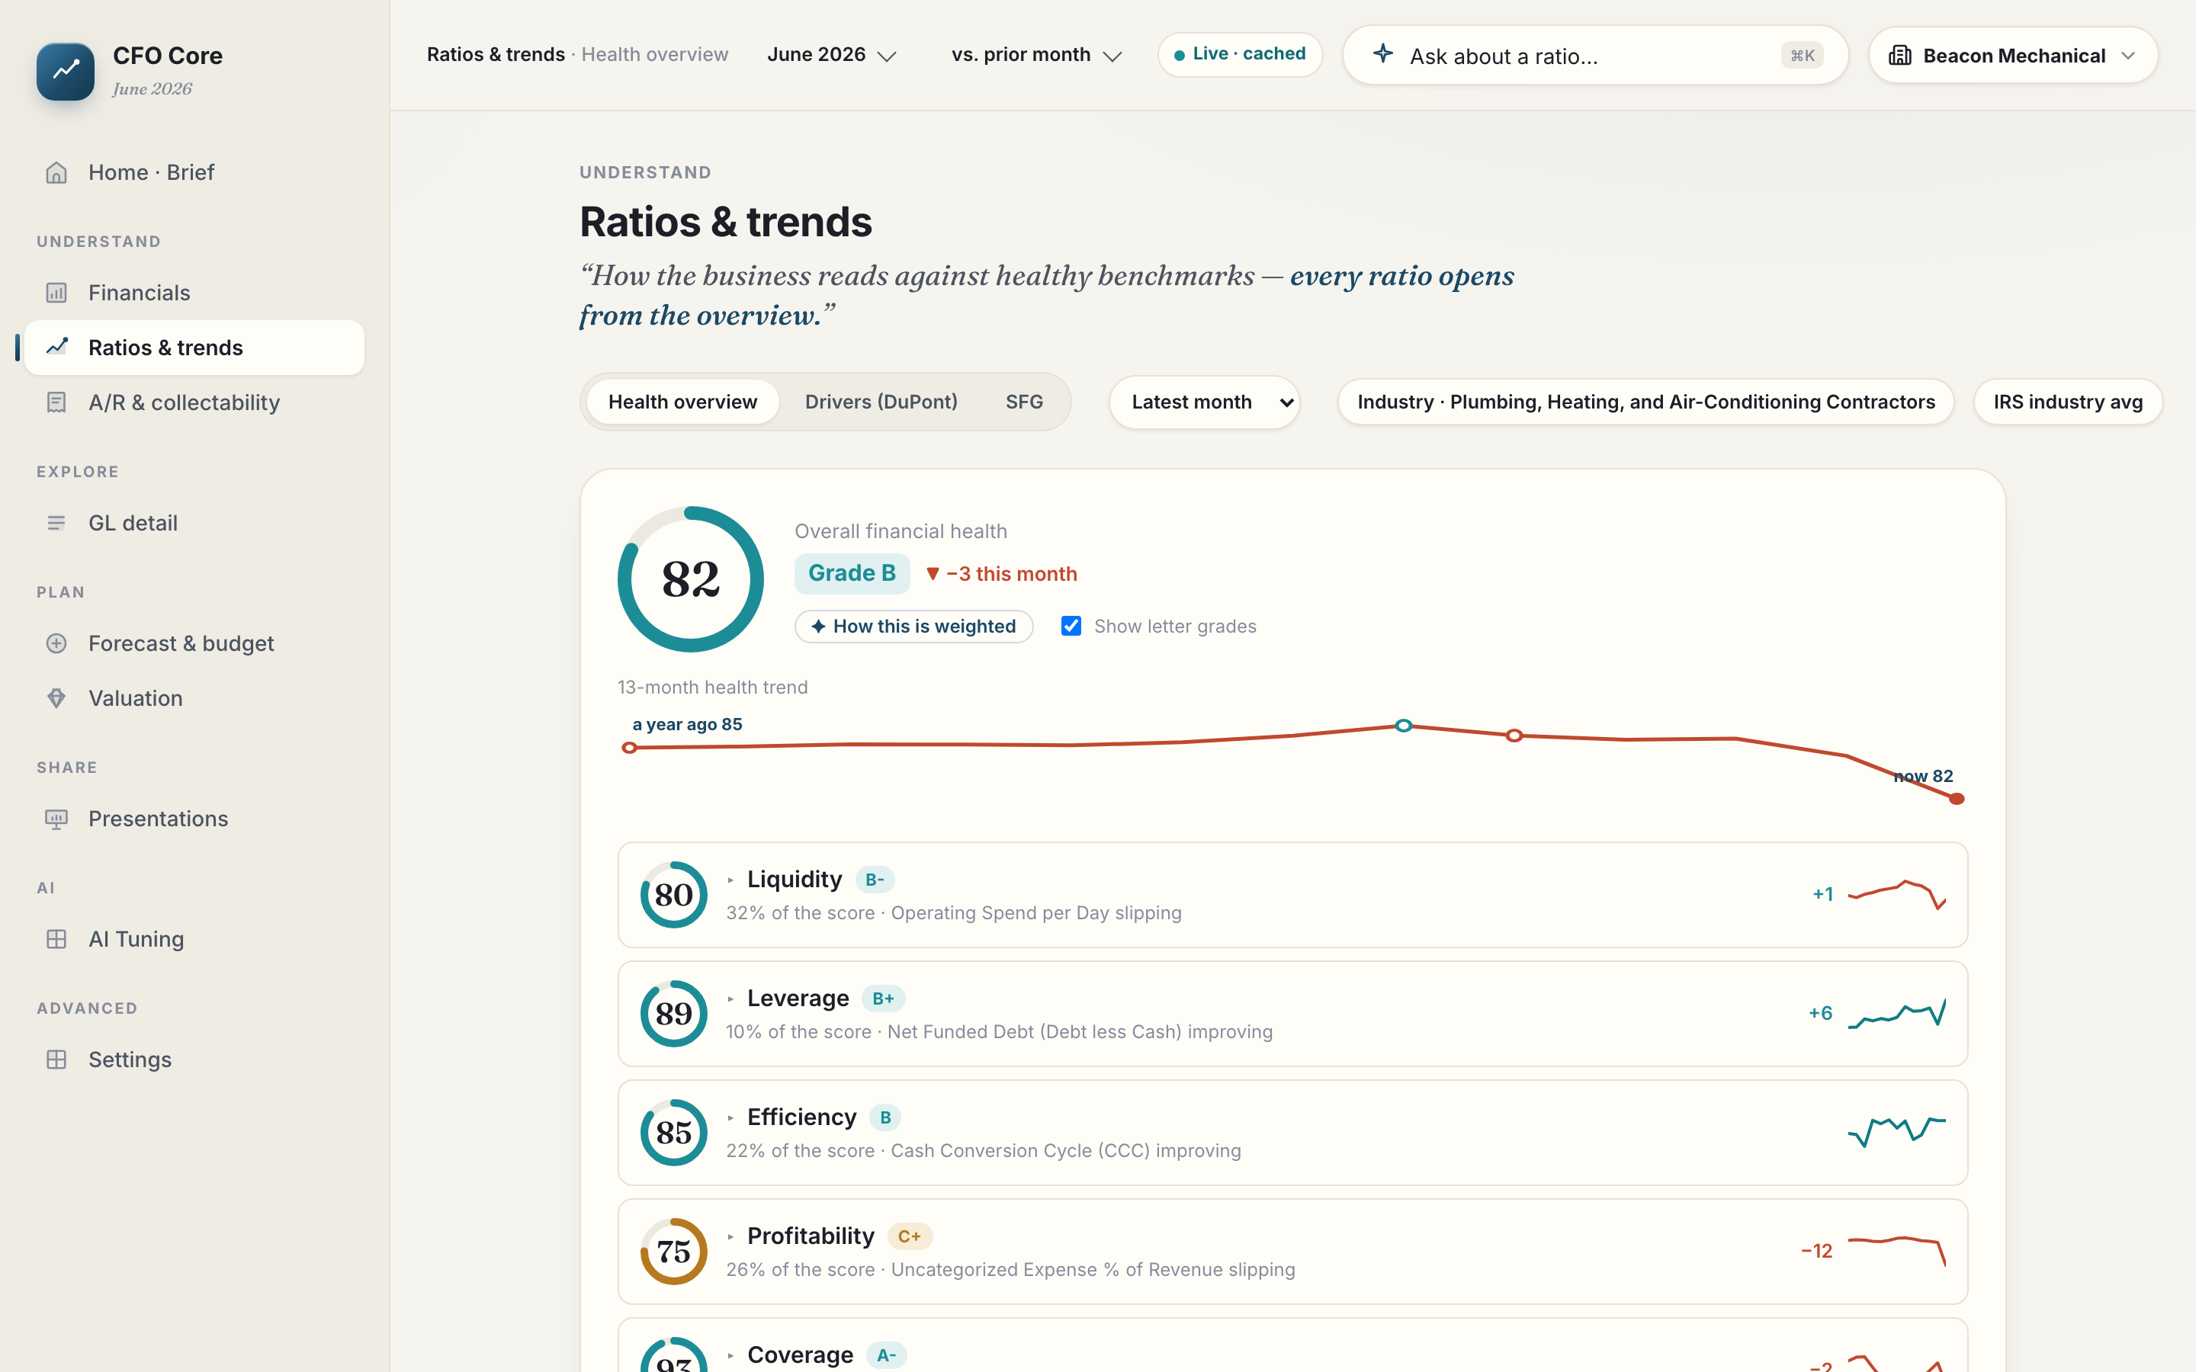Switch to Health overview tab
The image size is (2196, 1372).
click(x=682, y=402)
